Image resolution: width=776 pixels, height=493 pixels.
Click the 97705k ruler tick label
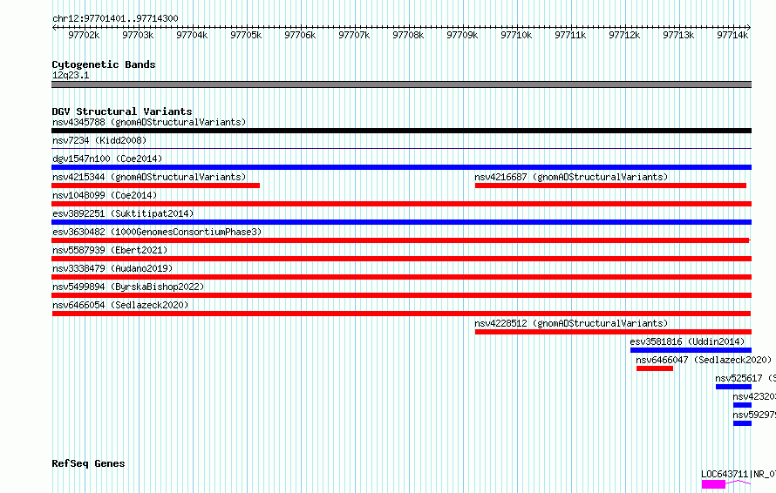[246, 35]
